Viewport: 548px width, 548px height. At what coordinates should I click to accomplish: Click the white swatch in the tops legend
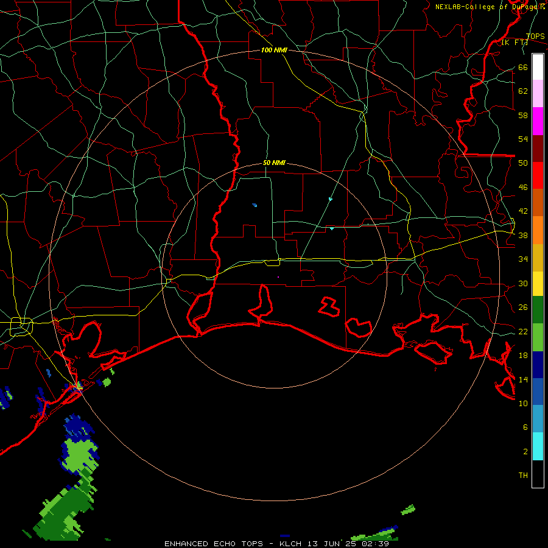tap(538, 67)
